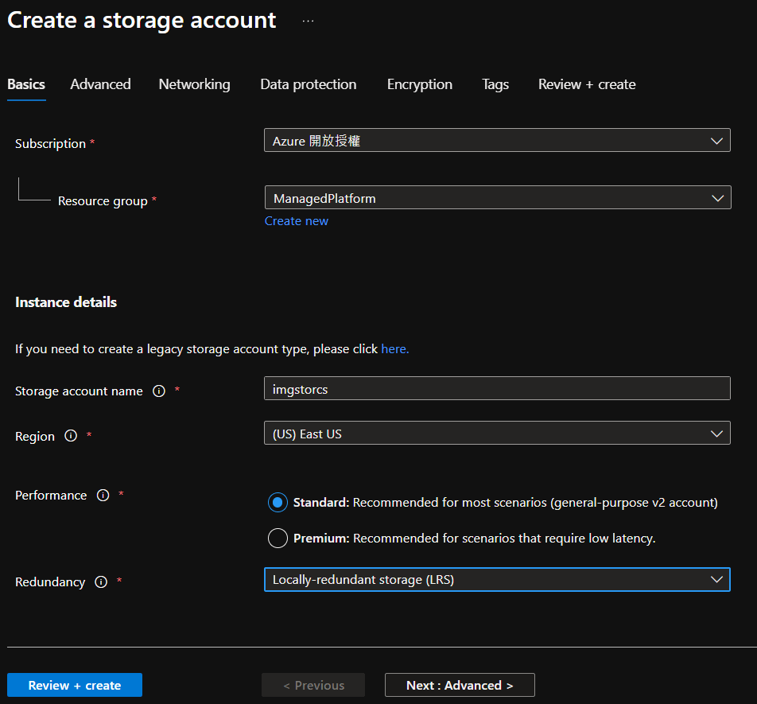The height and width of the screenshot is (704, 757).
Task: Click info icon beside Region label
Action: coord(71,436)
